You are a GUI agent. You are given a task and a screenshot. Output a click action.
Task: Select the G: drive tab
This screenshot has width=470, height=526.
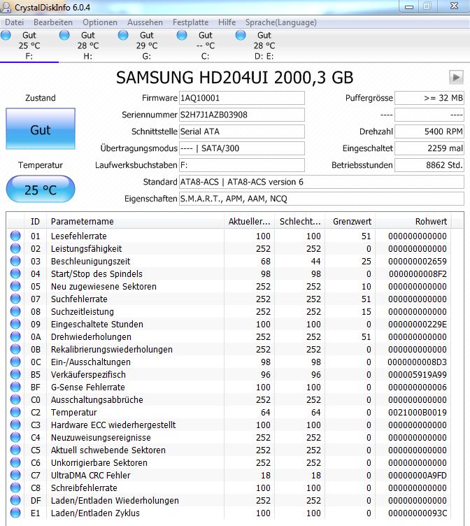(147, 45)
